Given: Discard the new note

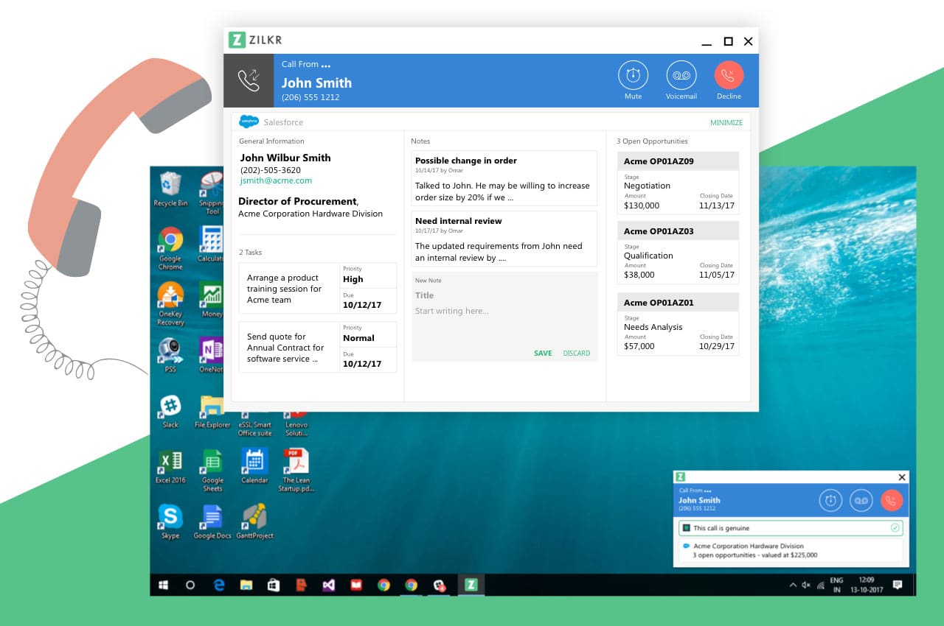Looking at the screenshot, I should tap(576, 354).
